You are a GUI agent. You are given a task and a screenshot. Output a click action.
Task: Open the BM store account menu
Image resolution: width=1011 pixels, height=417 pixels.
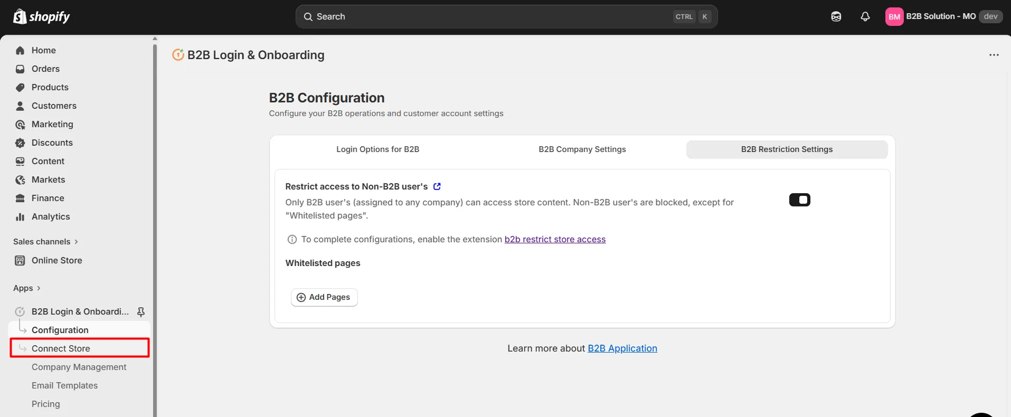pos(943,17)
